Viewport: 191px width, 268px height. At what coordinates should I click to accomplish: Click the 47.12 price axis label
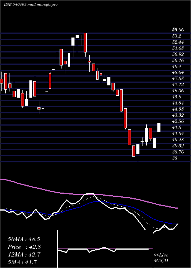pos(178,85)
